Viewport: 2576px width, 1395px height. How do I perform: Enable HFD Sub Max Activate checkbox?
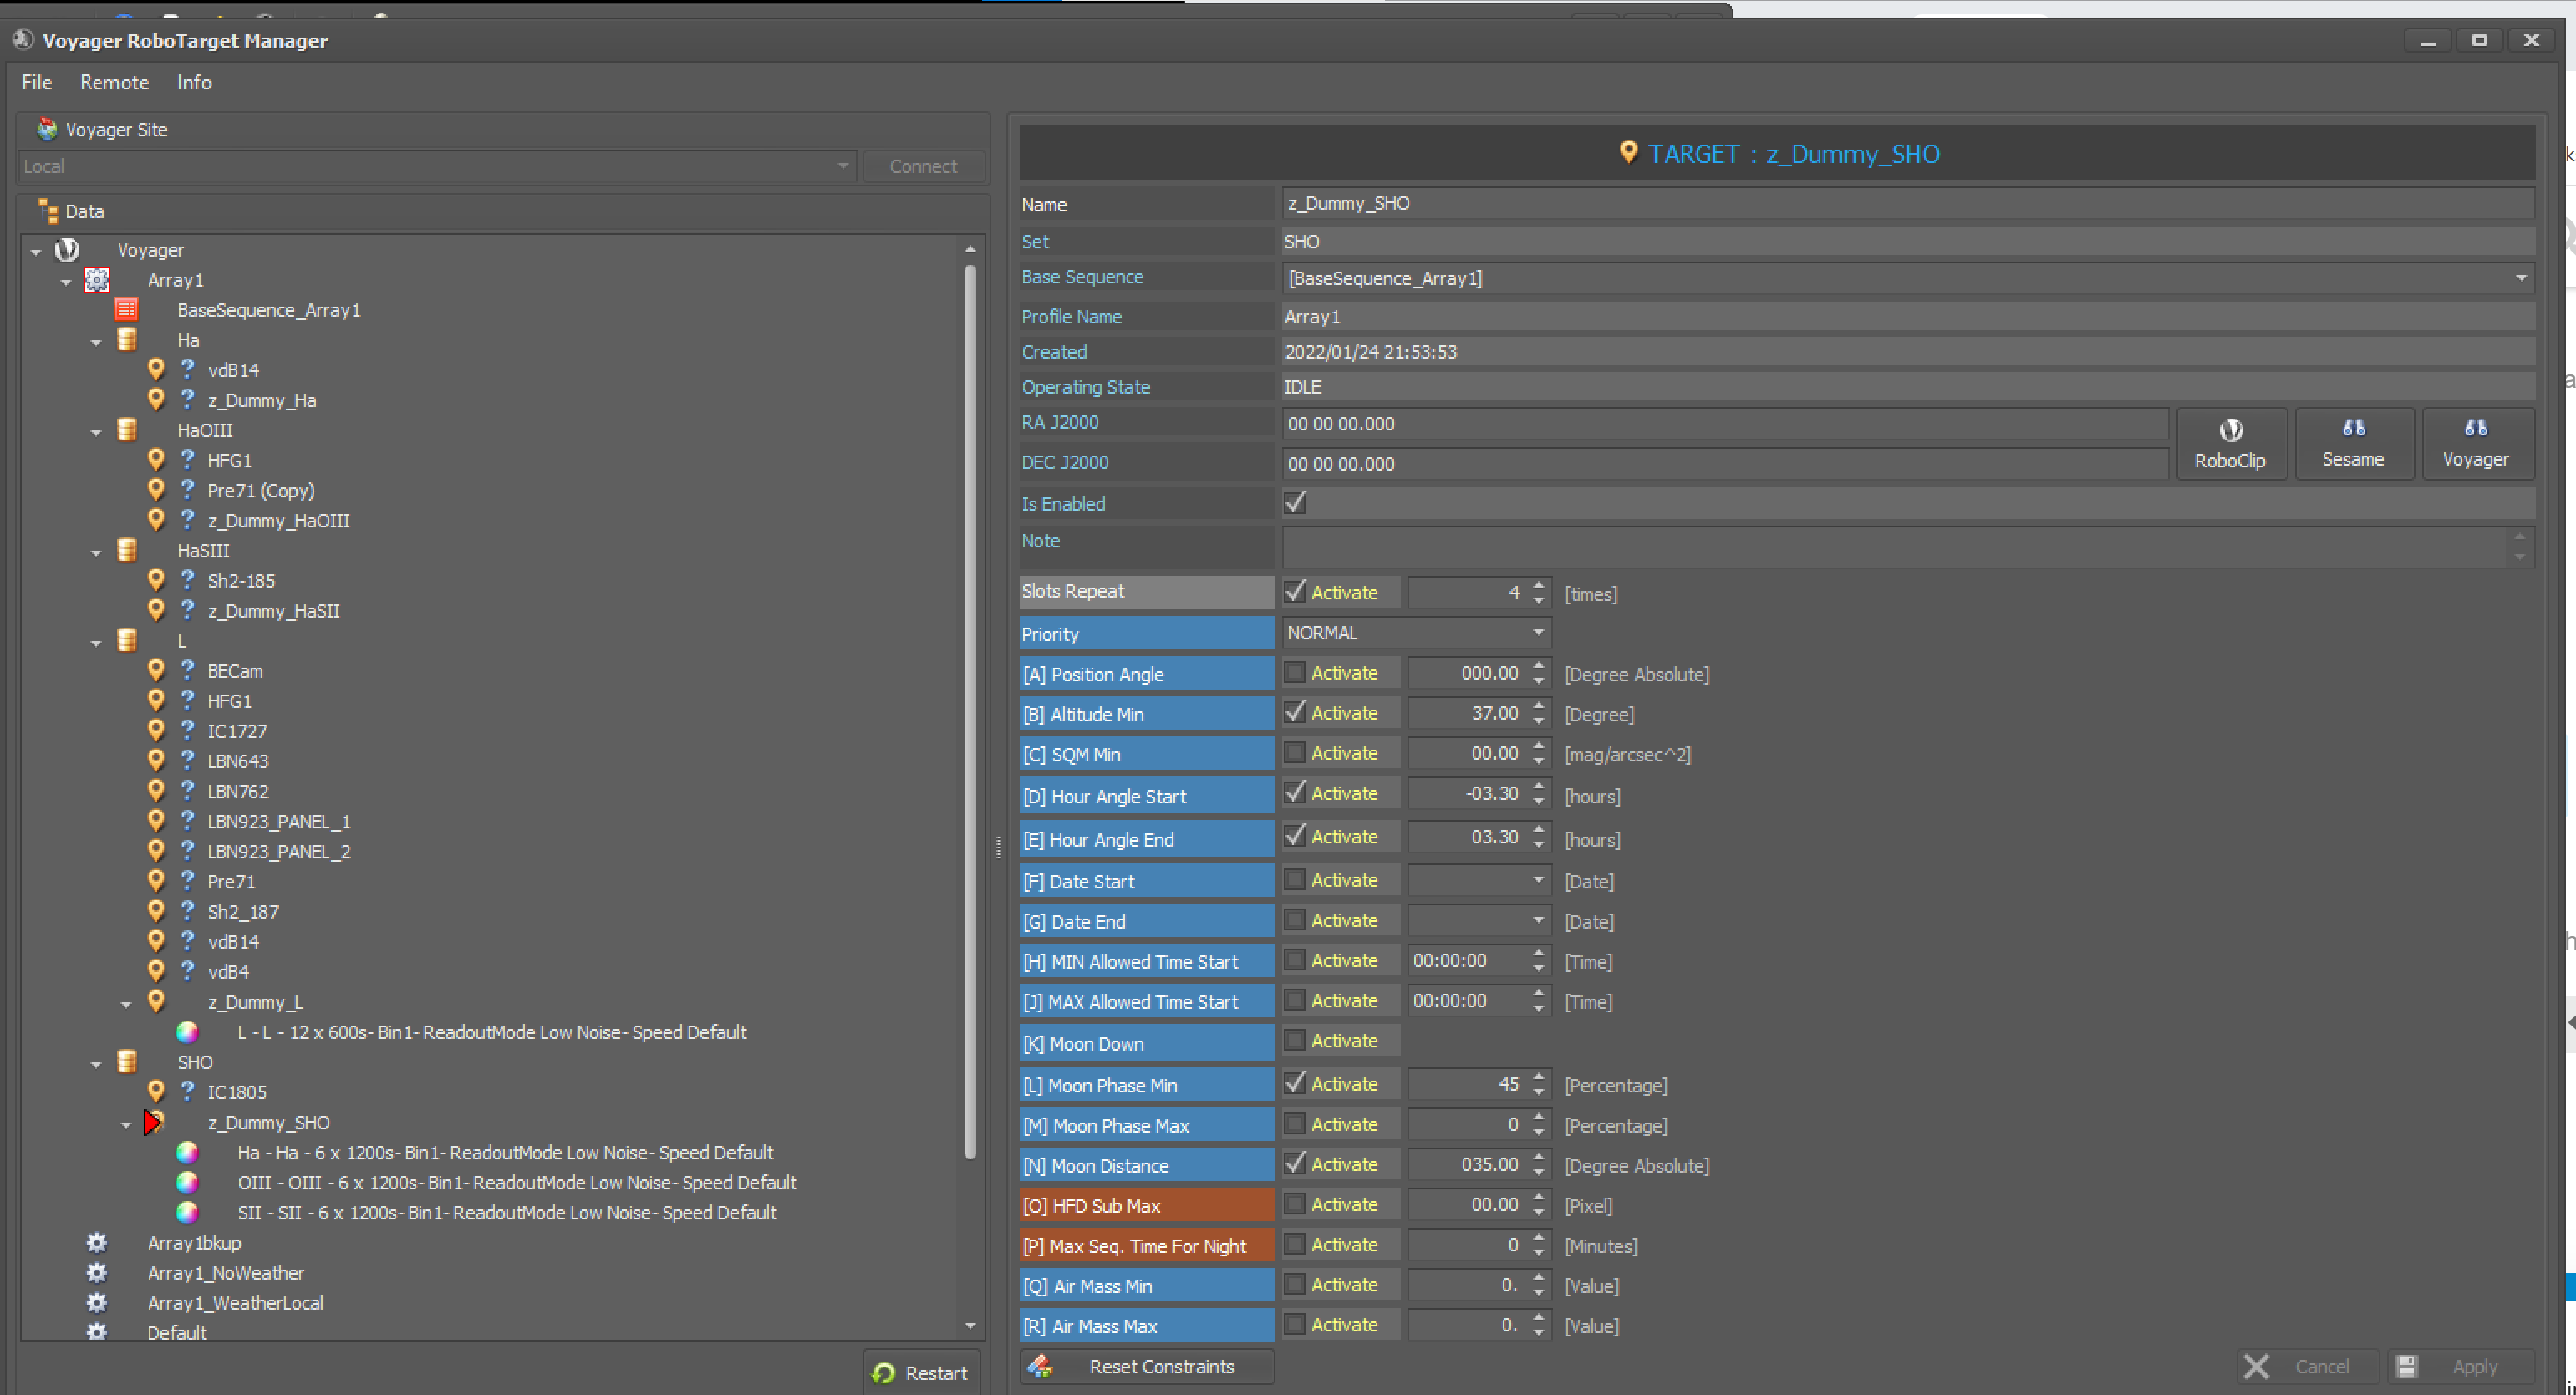1295,1204
